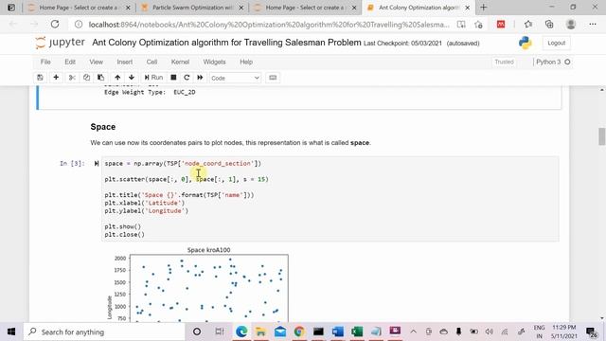Click the Jupyter logo
This screenshot has height=341, width=606.
point(60,43)
